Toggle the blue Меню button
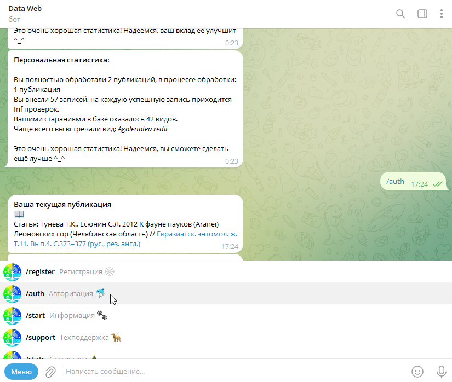 [21, 372]
